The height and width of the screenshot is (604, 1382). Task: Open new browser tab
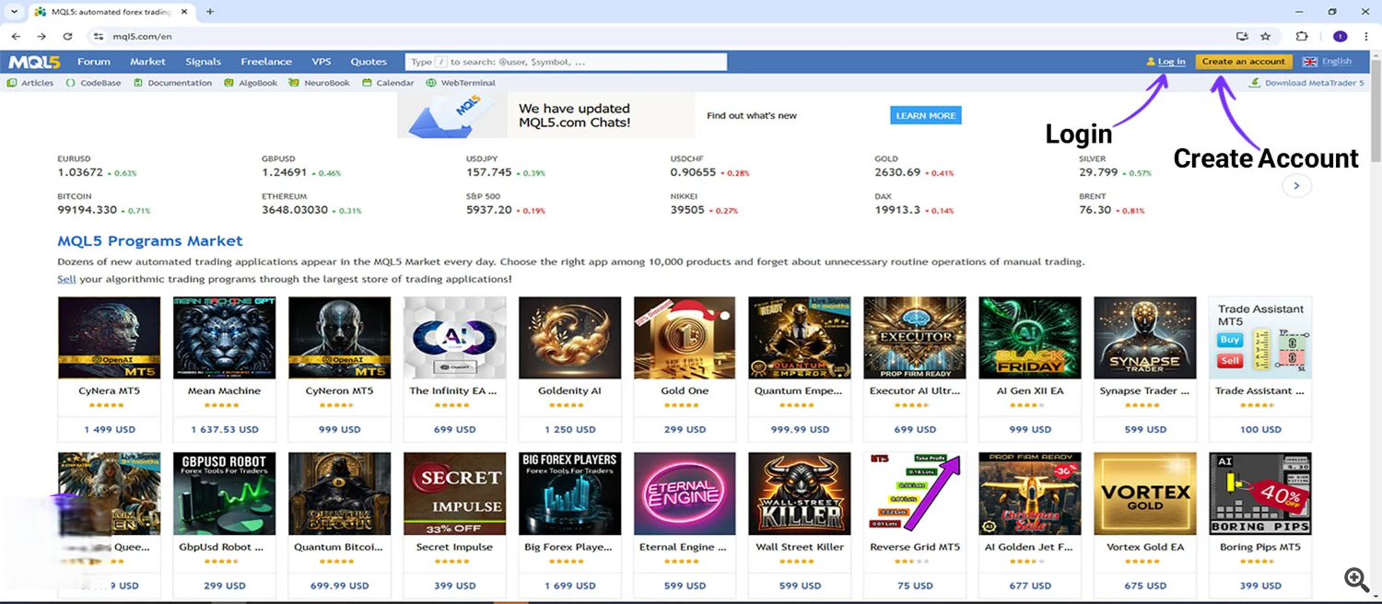pos(210,12)
